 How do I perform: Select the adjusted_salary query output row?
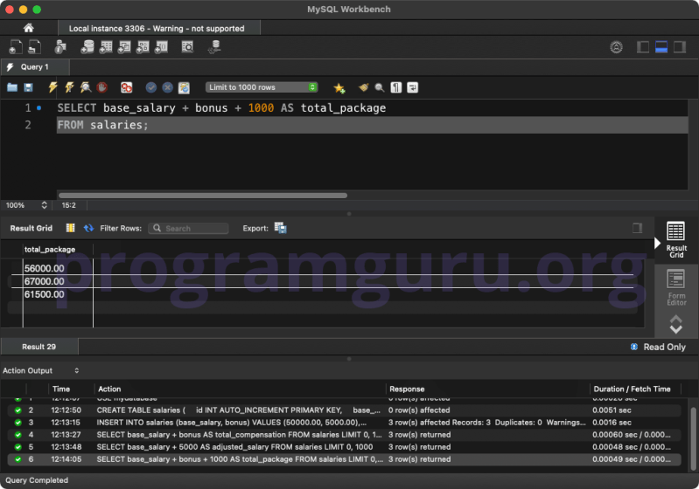click(344, 447)
